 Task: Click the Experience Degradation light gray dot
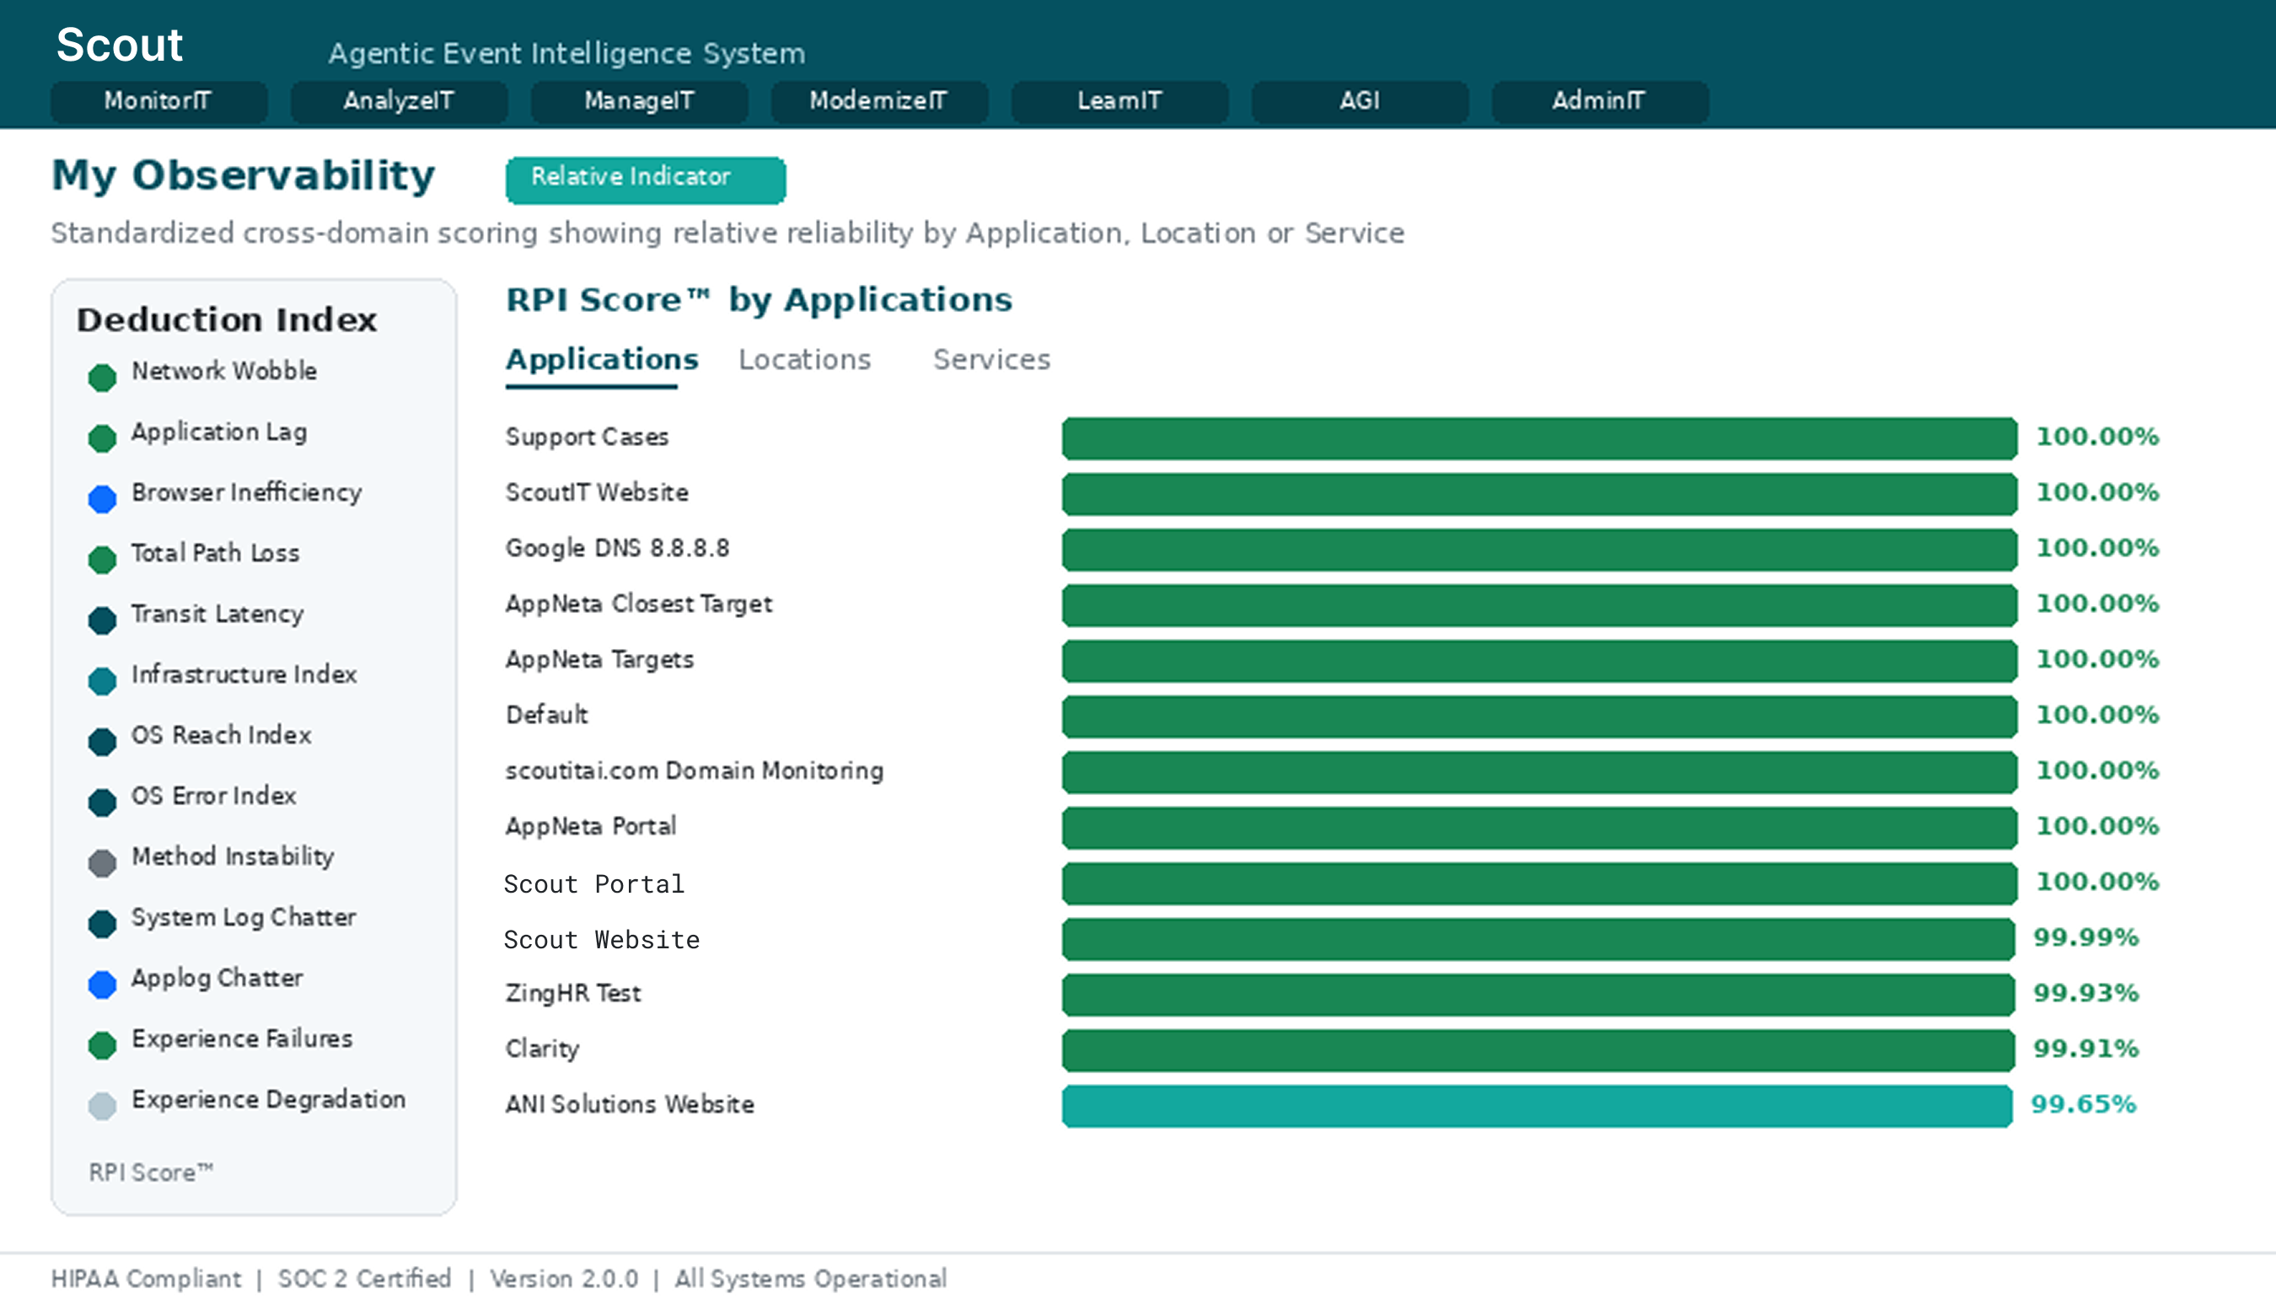coord(102,1105)
